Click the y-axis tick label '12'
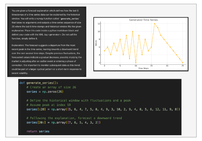Image resolution: width=202 pixels, height=141 pixels. tap(99, 24)
